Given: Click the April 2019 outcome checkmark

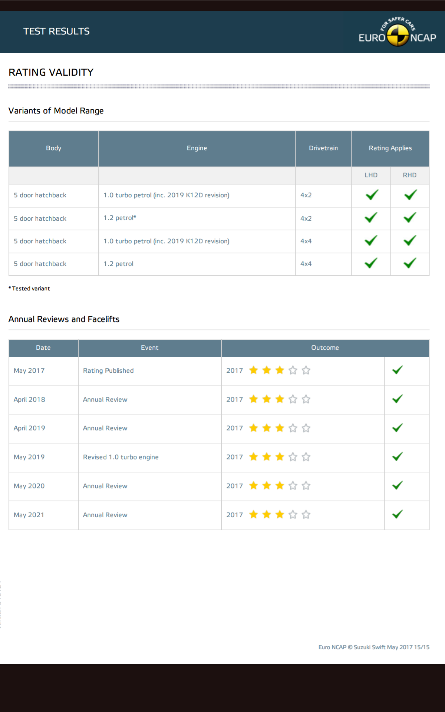Looking at the screenshot, I should click(x=397, y=428).
